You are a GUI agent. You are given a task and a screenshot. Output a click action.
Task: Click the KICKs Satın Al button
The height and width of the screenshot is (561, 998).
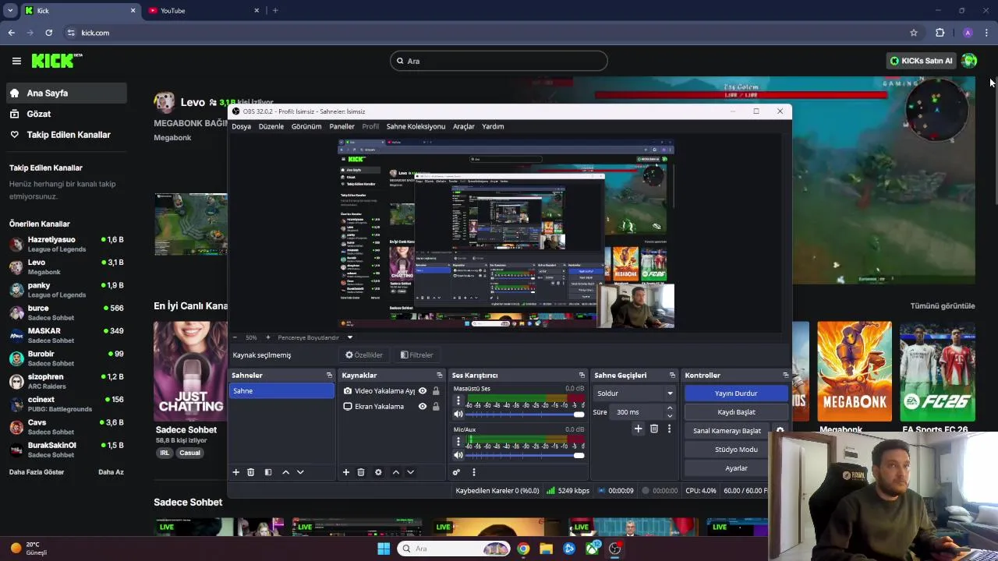(x=922, y=61)
